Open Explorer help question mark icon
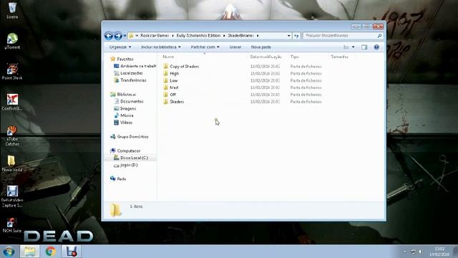This screenshot has height=258, width=458. pyautogui.click(x=376, y=47)
